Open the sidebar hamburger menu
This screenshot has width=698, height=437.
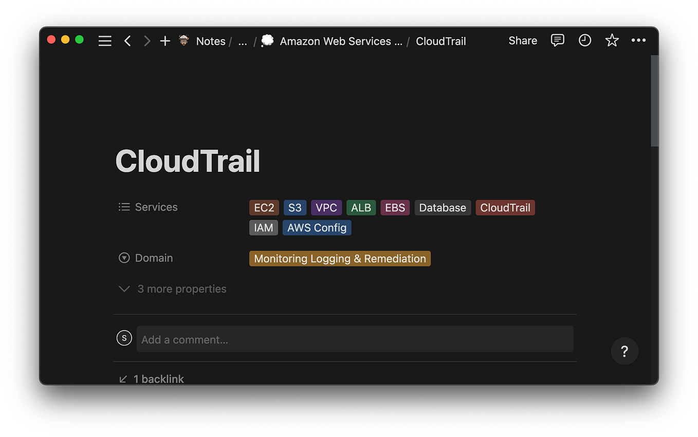point(105,41)
